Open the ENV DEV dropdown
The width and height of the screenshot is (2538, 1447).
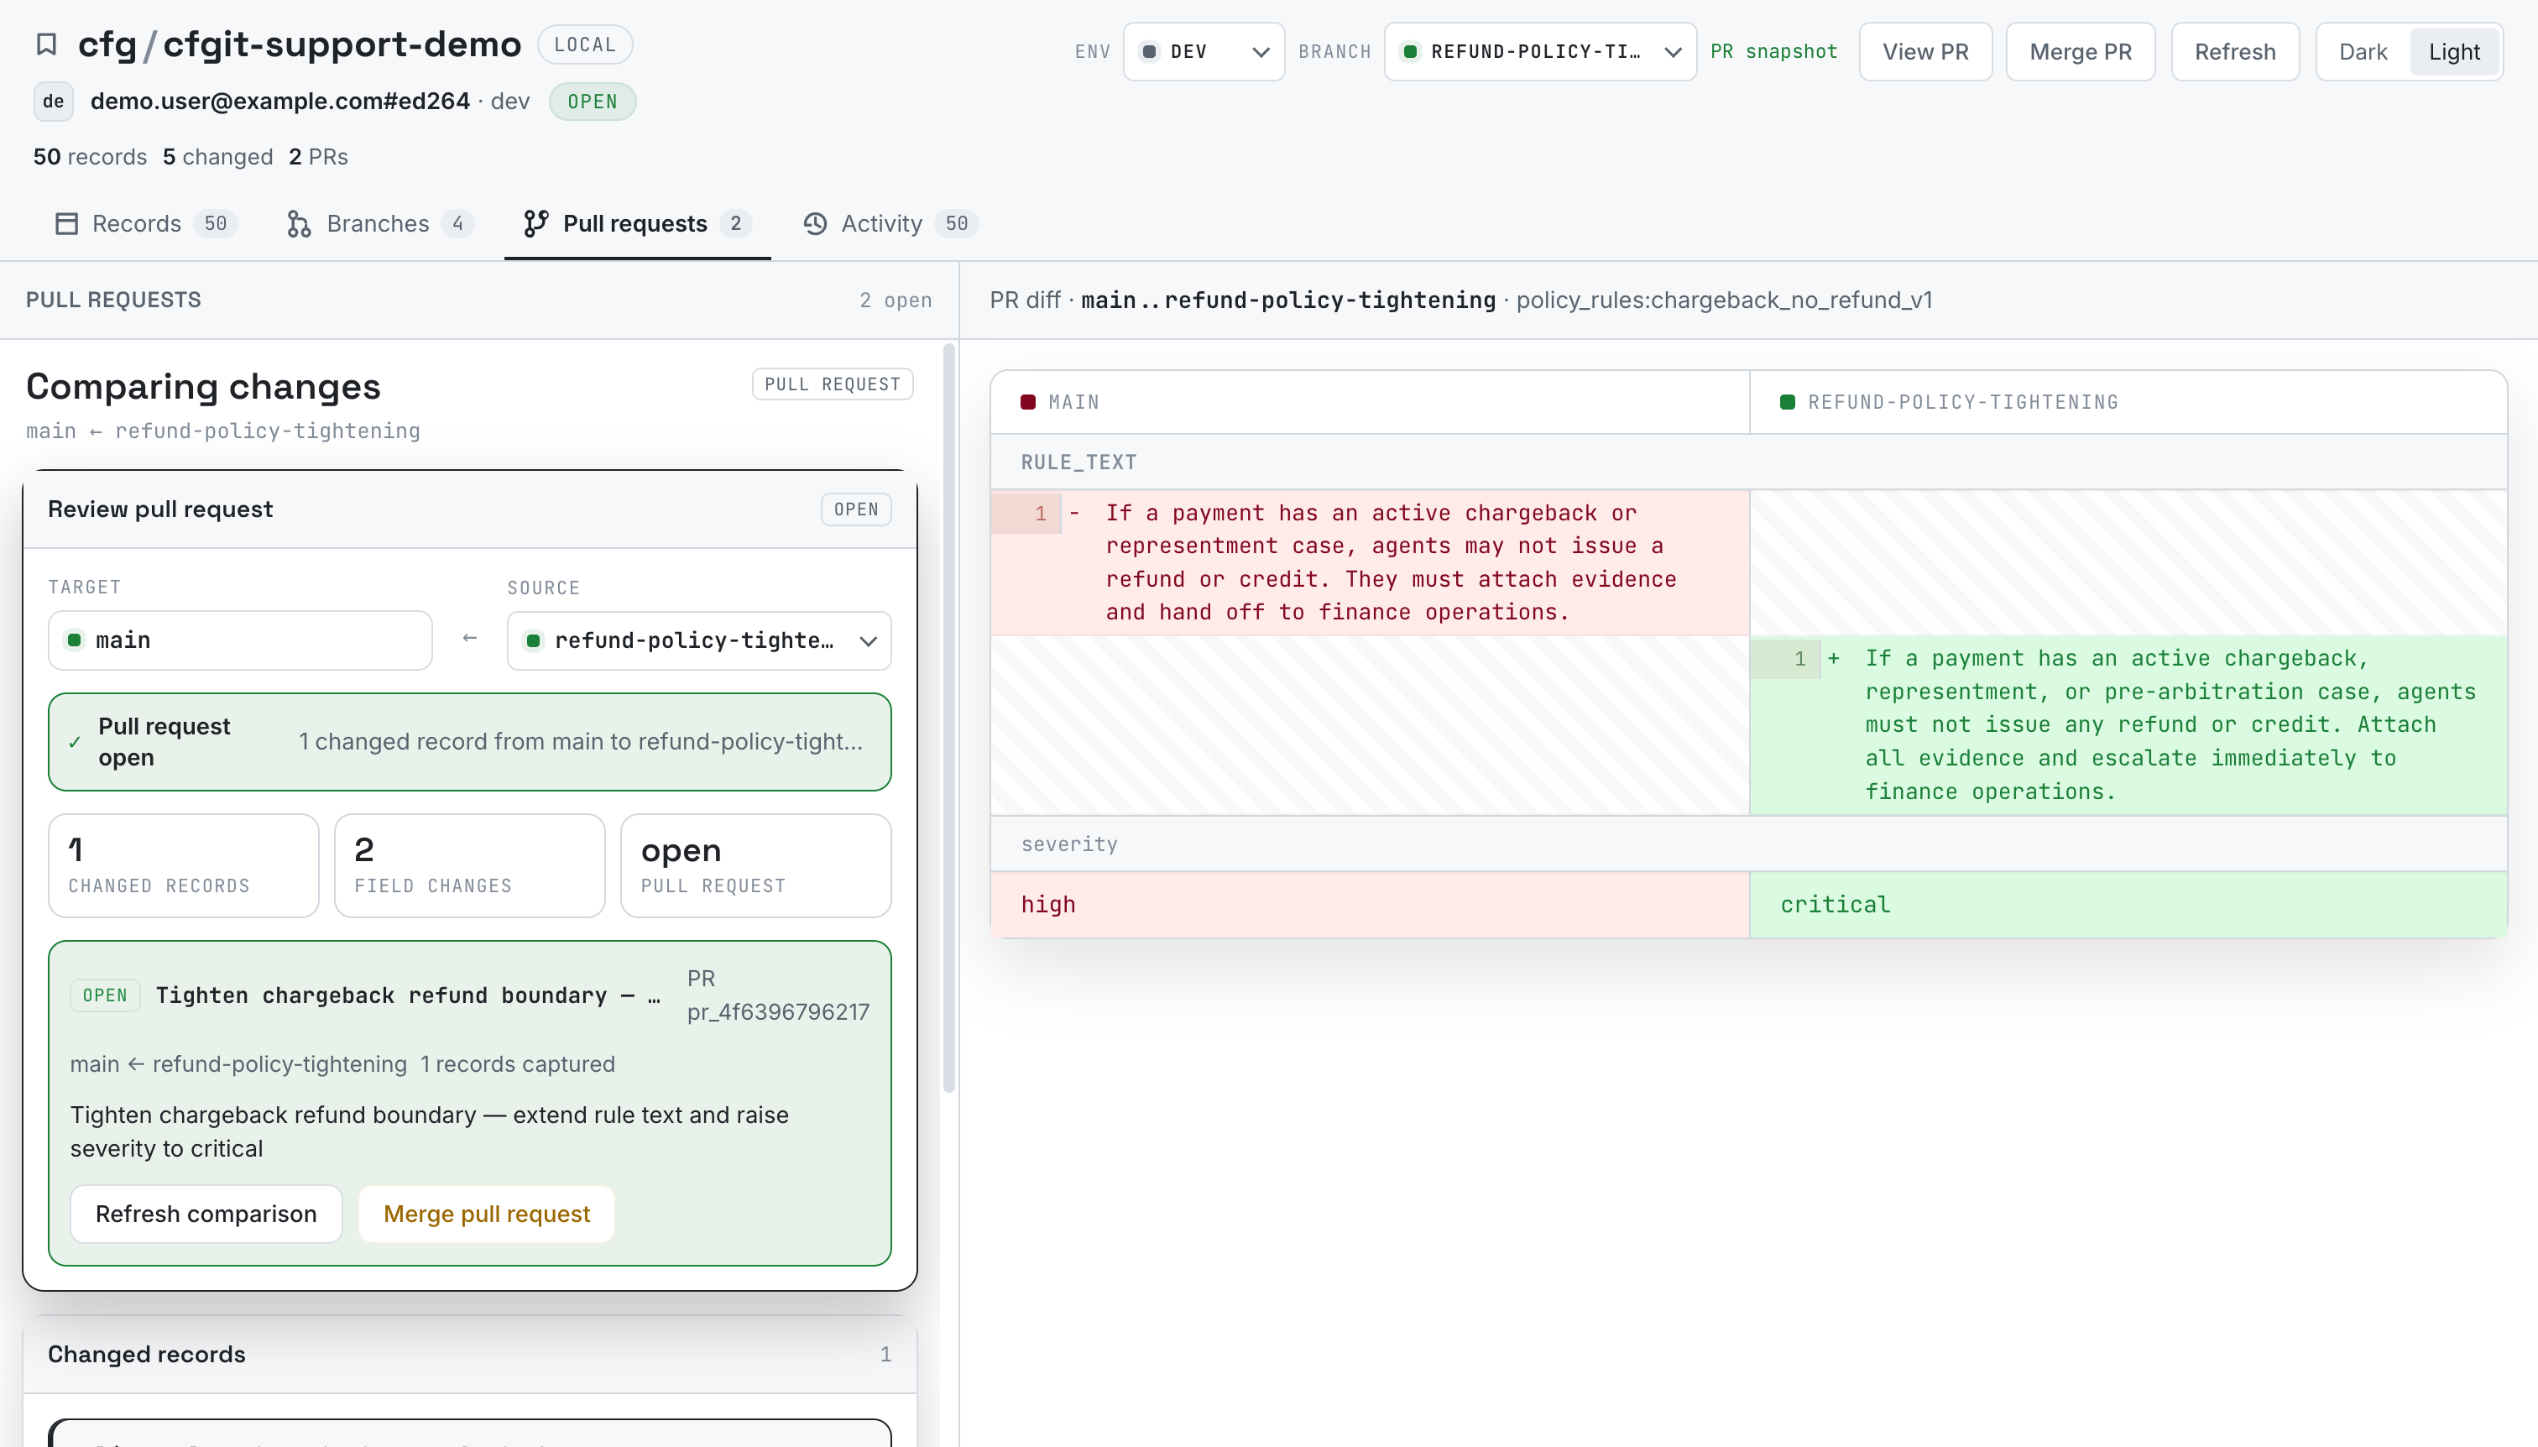[x=1204, y=52]
